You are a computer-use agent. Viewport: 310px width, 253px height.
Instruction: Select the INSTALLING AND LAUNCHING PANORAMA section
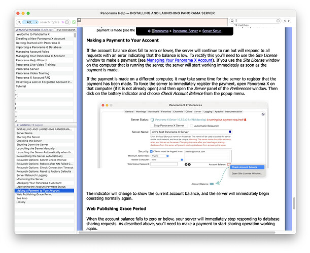(x=44, y=130)
